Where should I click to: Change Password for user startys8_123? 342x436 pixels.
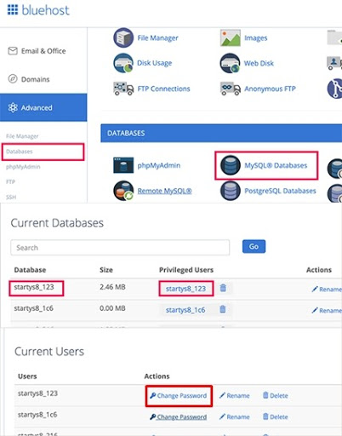pos(179,395)
